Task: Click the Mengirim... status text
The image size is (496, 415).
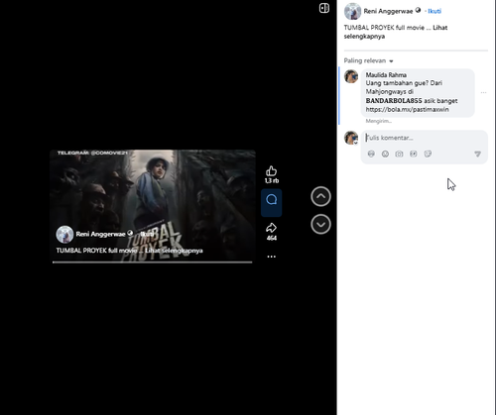Action: [378, 121]
